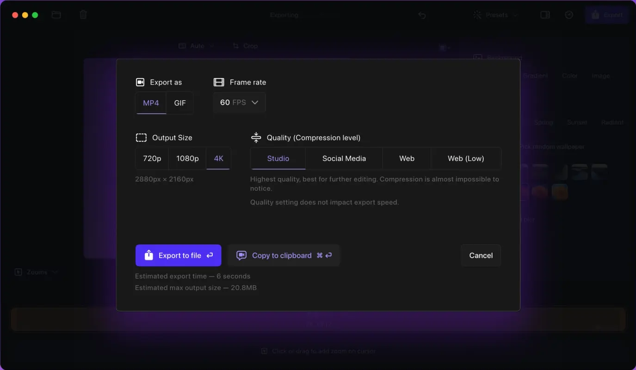Click the Export button in the title bar
This screenshot has height=370, width=636.
(x=607, y=15)
